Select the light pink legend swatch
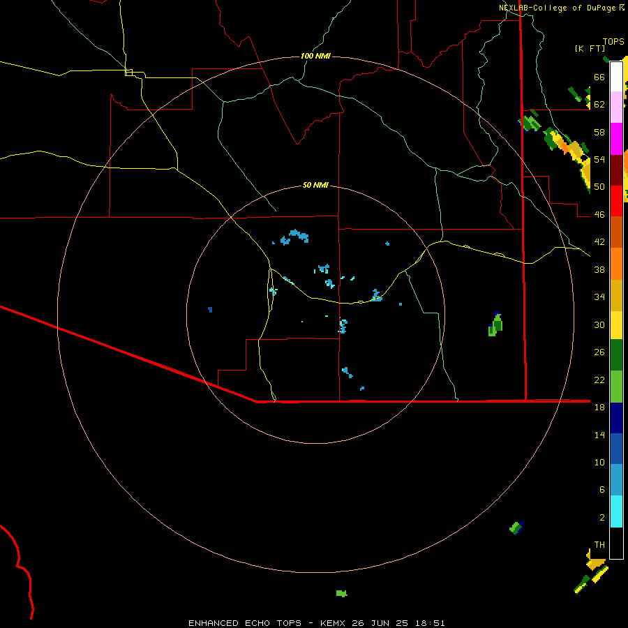Screen dimensions: 628x628 (616, 107)
